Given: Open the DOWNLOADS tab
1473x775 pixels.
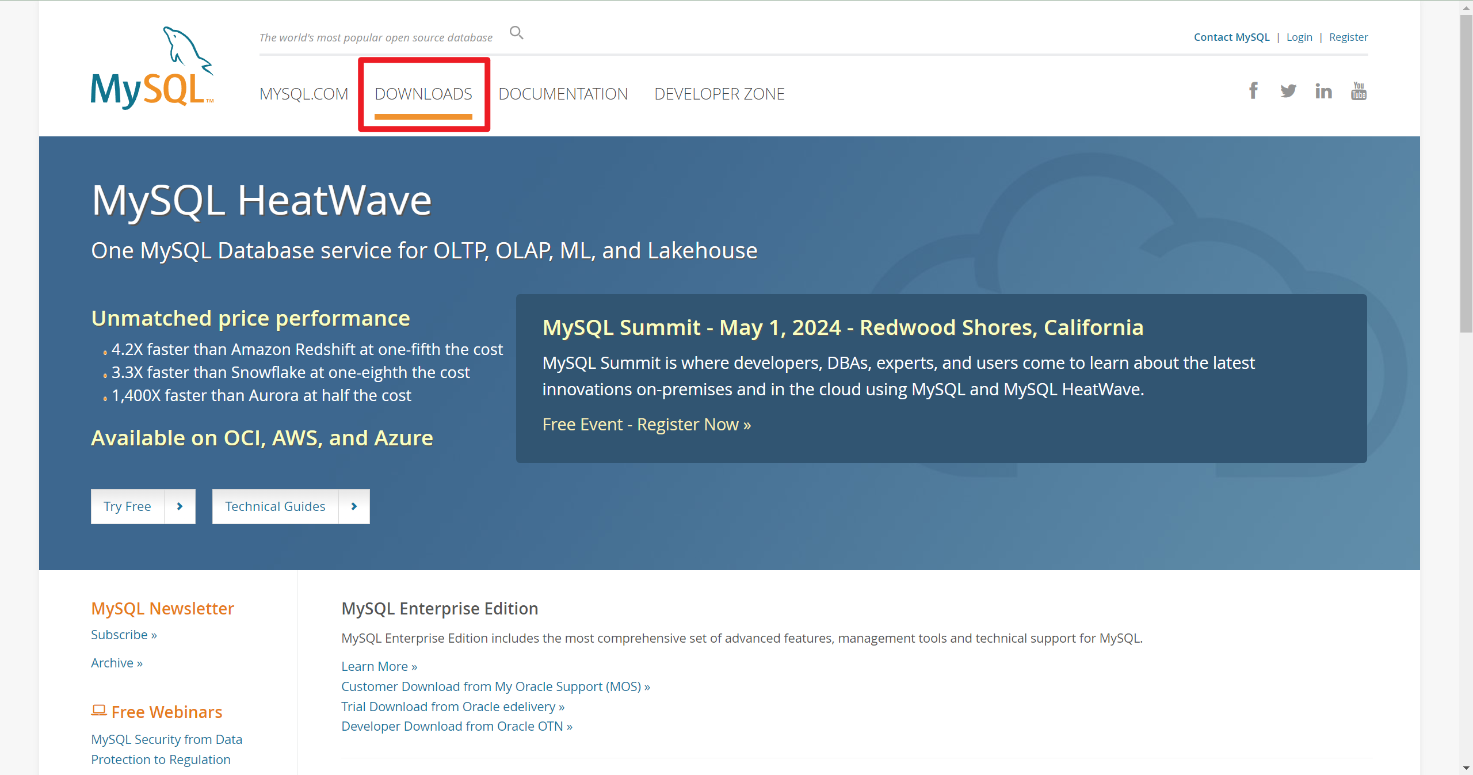Looking at the screenshot, I should (x=423, y=94).
